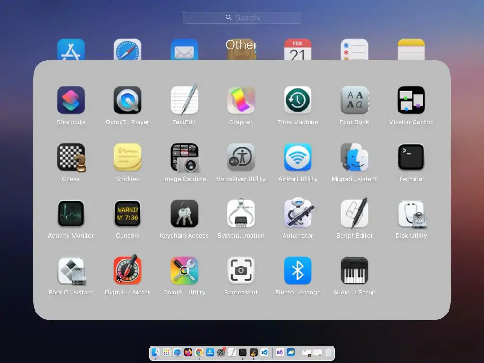Viewport: 484px width, 363px height.
Task: Click the Other folder title
Action: pos(242,45)
